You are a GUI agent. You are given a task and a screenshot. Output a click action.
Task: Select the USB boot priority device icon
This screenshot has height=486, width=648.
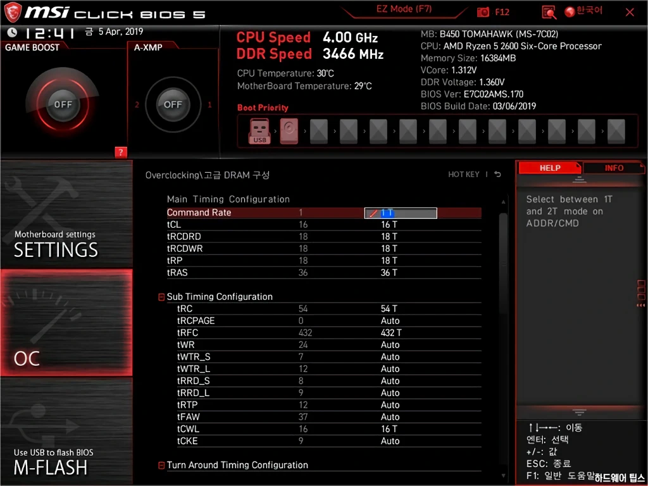tap(259, 131)
